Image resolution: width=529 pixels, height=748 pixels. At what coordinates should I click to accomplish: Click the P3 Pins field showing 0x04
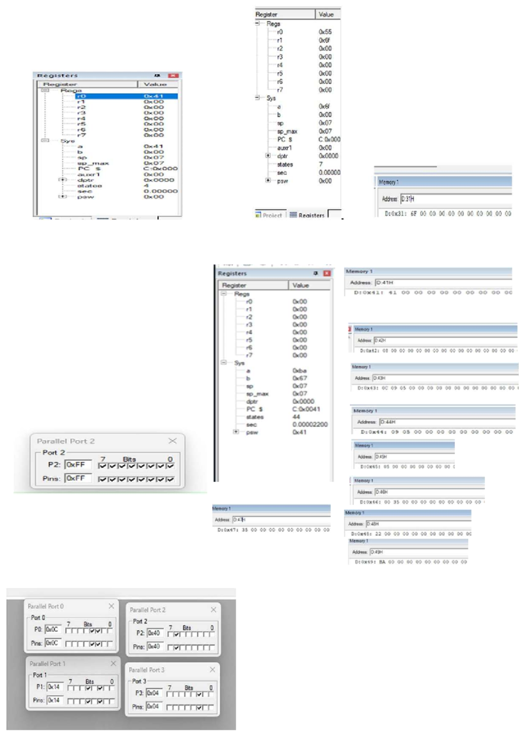tap(154, 707)
